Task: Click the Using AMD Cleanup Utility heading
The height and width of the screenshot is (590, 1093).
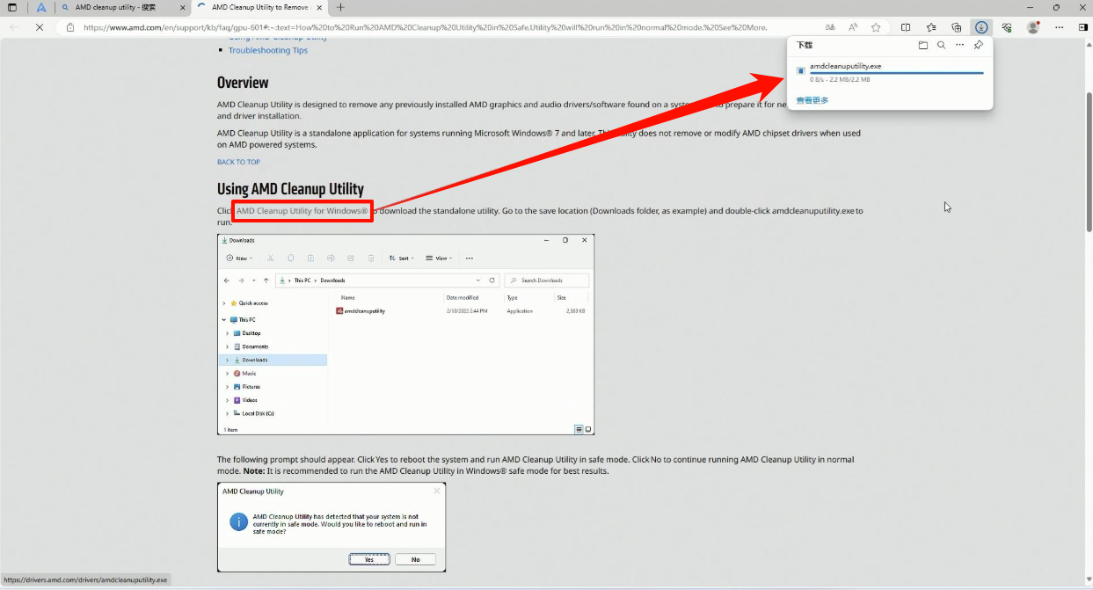Action: (x=290, y=189)
